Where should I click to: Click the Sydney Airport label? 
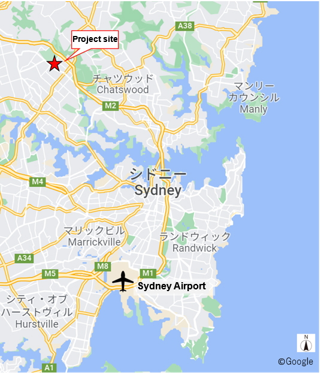pos(172,286)
